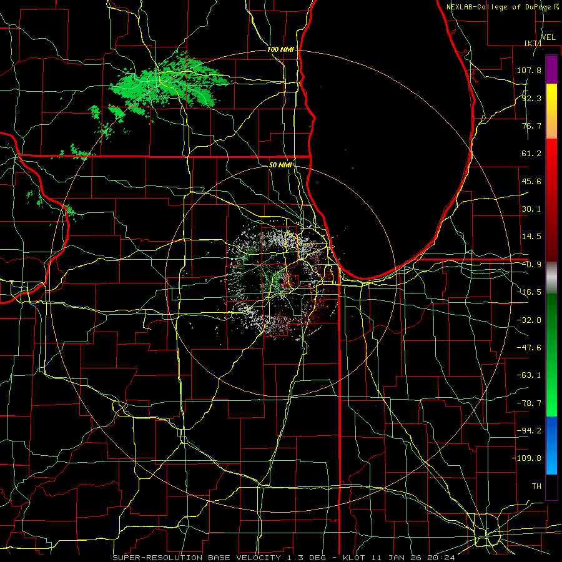This screenshot has height=562, width=562.
Task: Select the 76.7 velocity legend value
Action: click(531, 126)
